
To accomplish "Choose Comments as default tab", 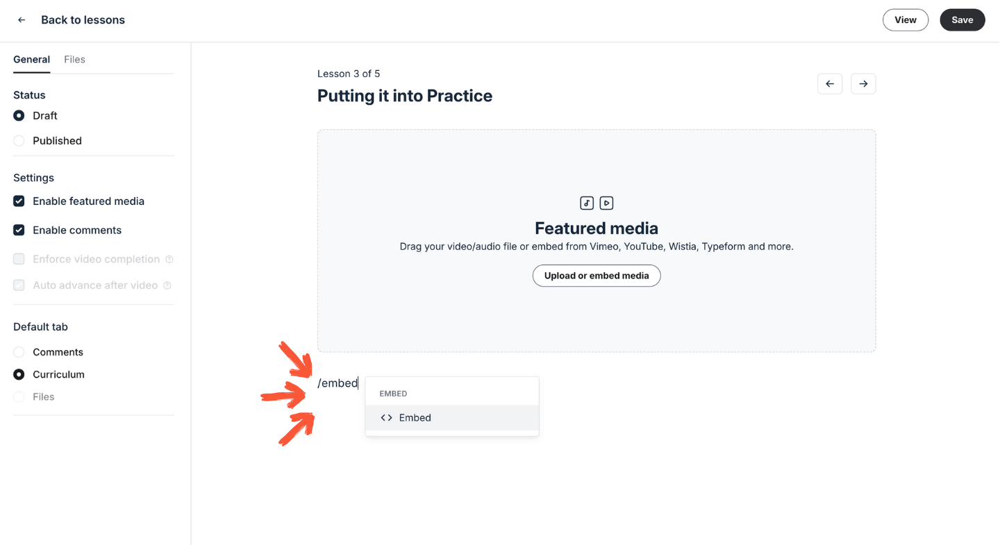I will point(19,353).
